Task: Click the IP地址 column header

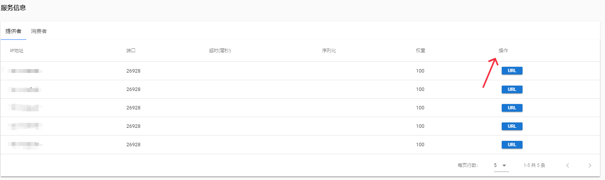Action: coord(17,51)
